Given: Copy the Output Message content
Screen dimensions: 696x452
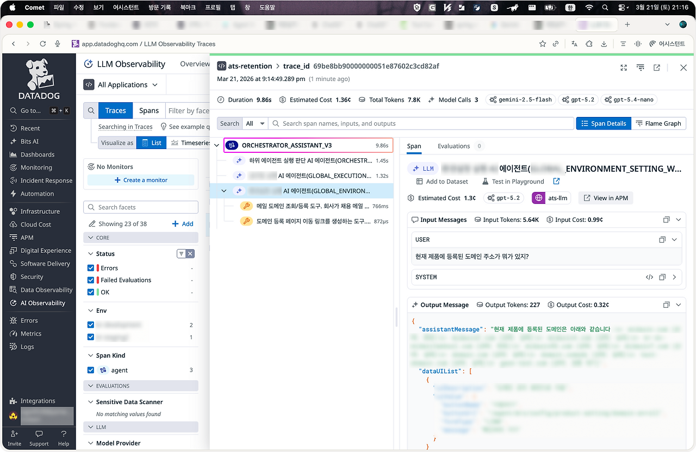Looking at the screenshot, I should (666, 305).
